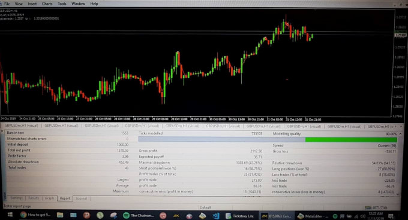The image size is (408, 220).
Task: Launch Visual Studio Code from taskbar
Action: click(x=216, y=216)
